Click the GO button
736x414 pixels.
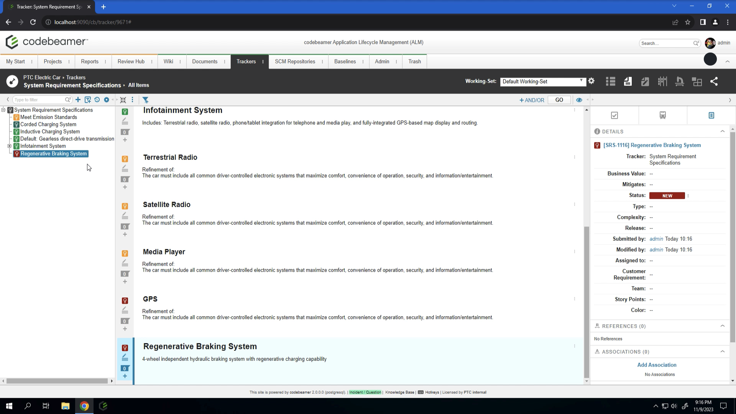coord(559,100)
